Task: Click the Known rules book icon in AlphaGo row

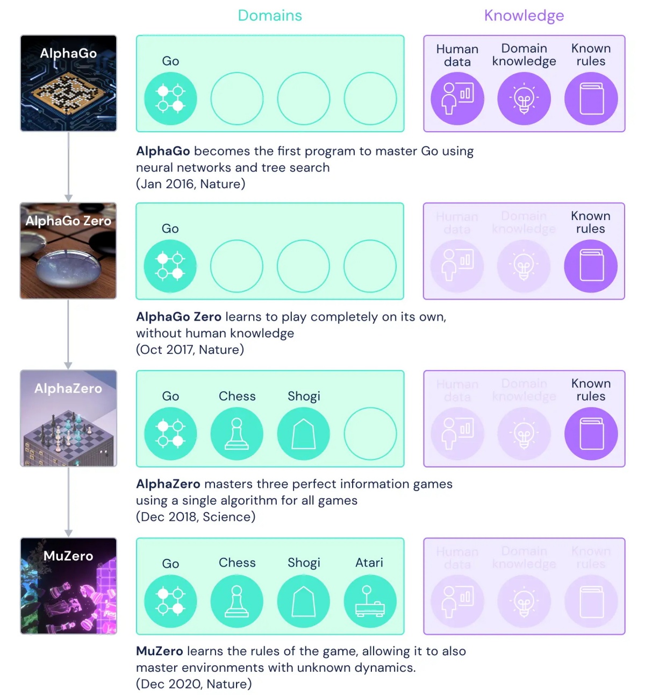Action: [591, 98]
